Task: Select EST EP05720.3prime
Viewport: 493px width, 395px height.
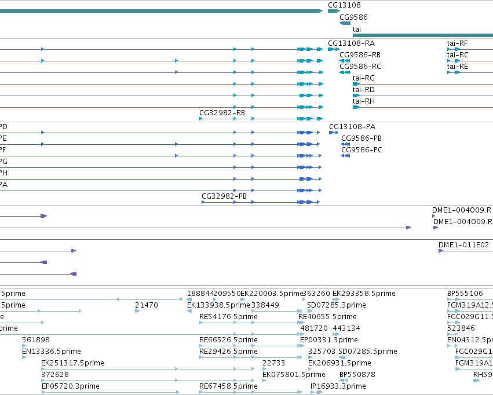Action: click(x=71, y=386)
